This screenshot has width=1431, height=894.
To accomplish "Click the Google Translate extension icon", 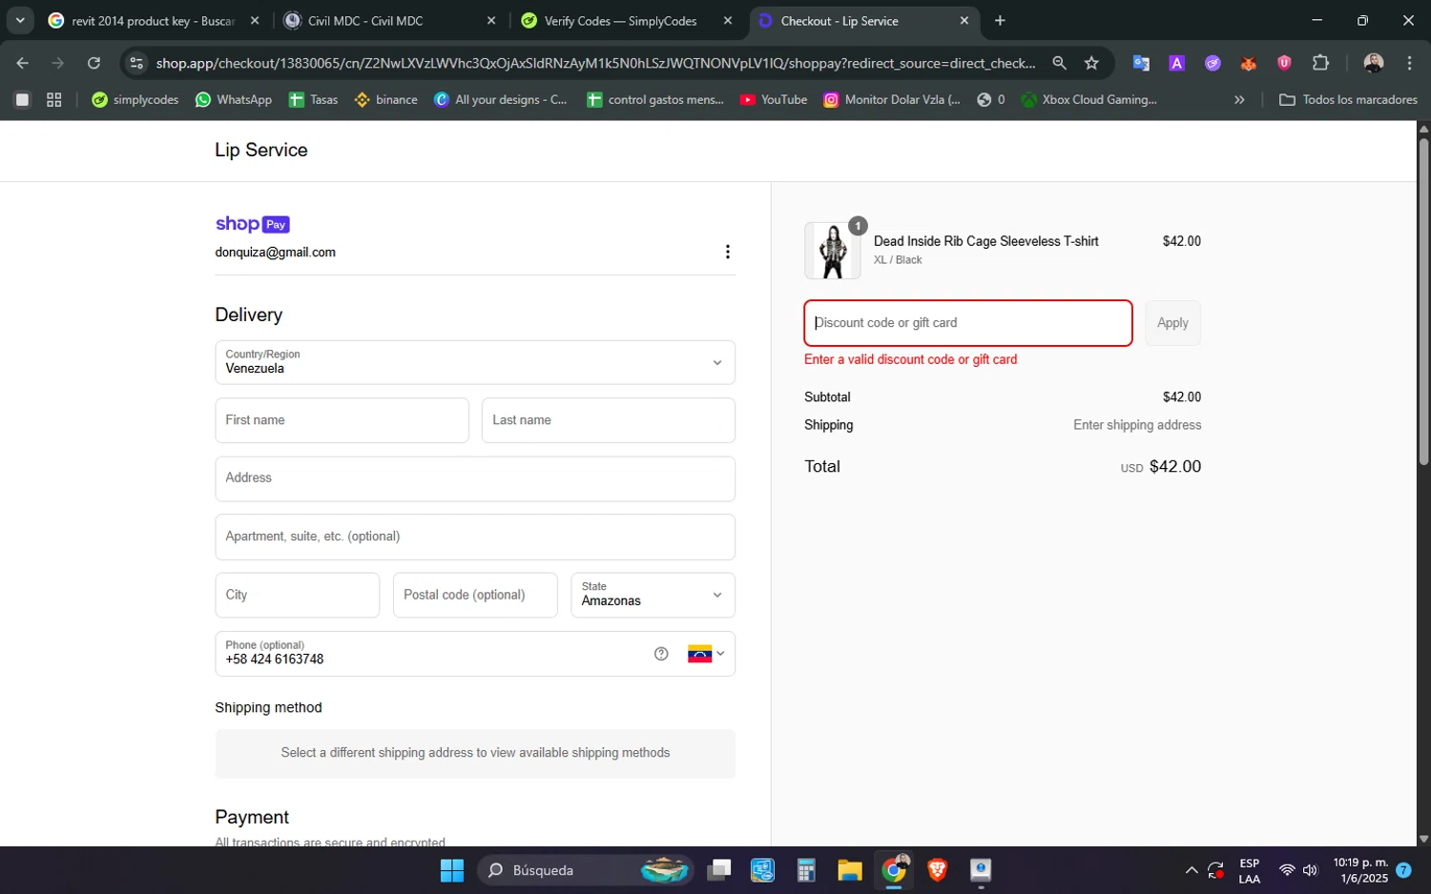I will 1141,63.
